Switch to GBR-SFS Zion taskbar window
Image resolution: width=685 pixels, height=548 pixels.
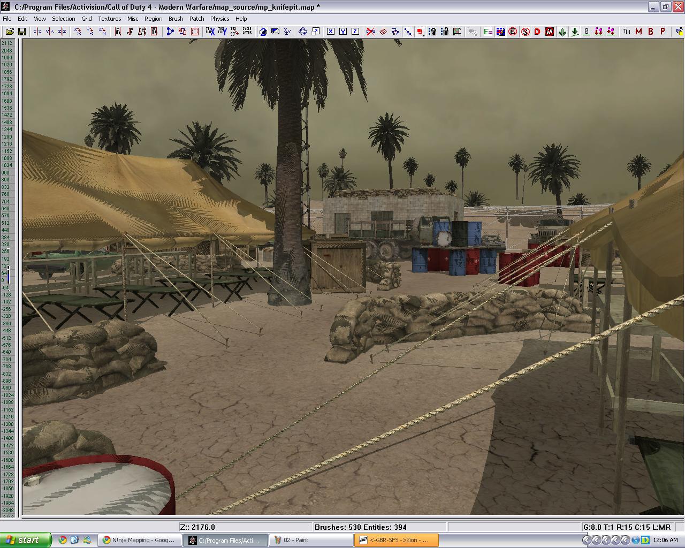[396, 540]
